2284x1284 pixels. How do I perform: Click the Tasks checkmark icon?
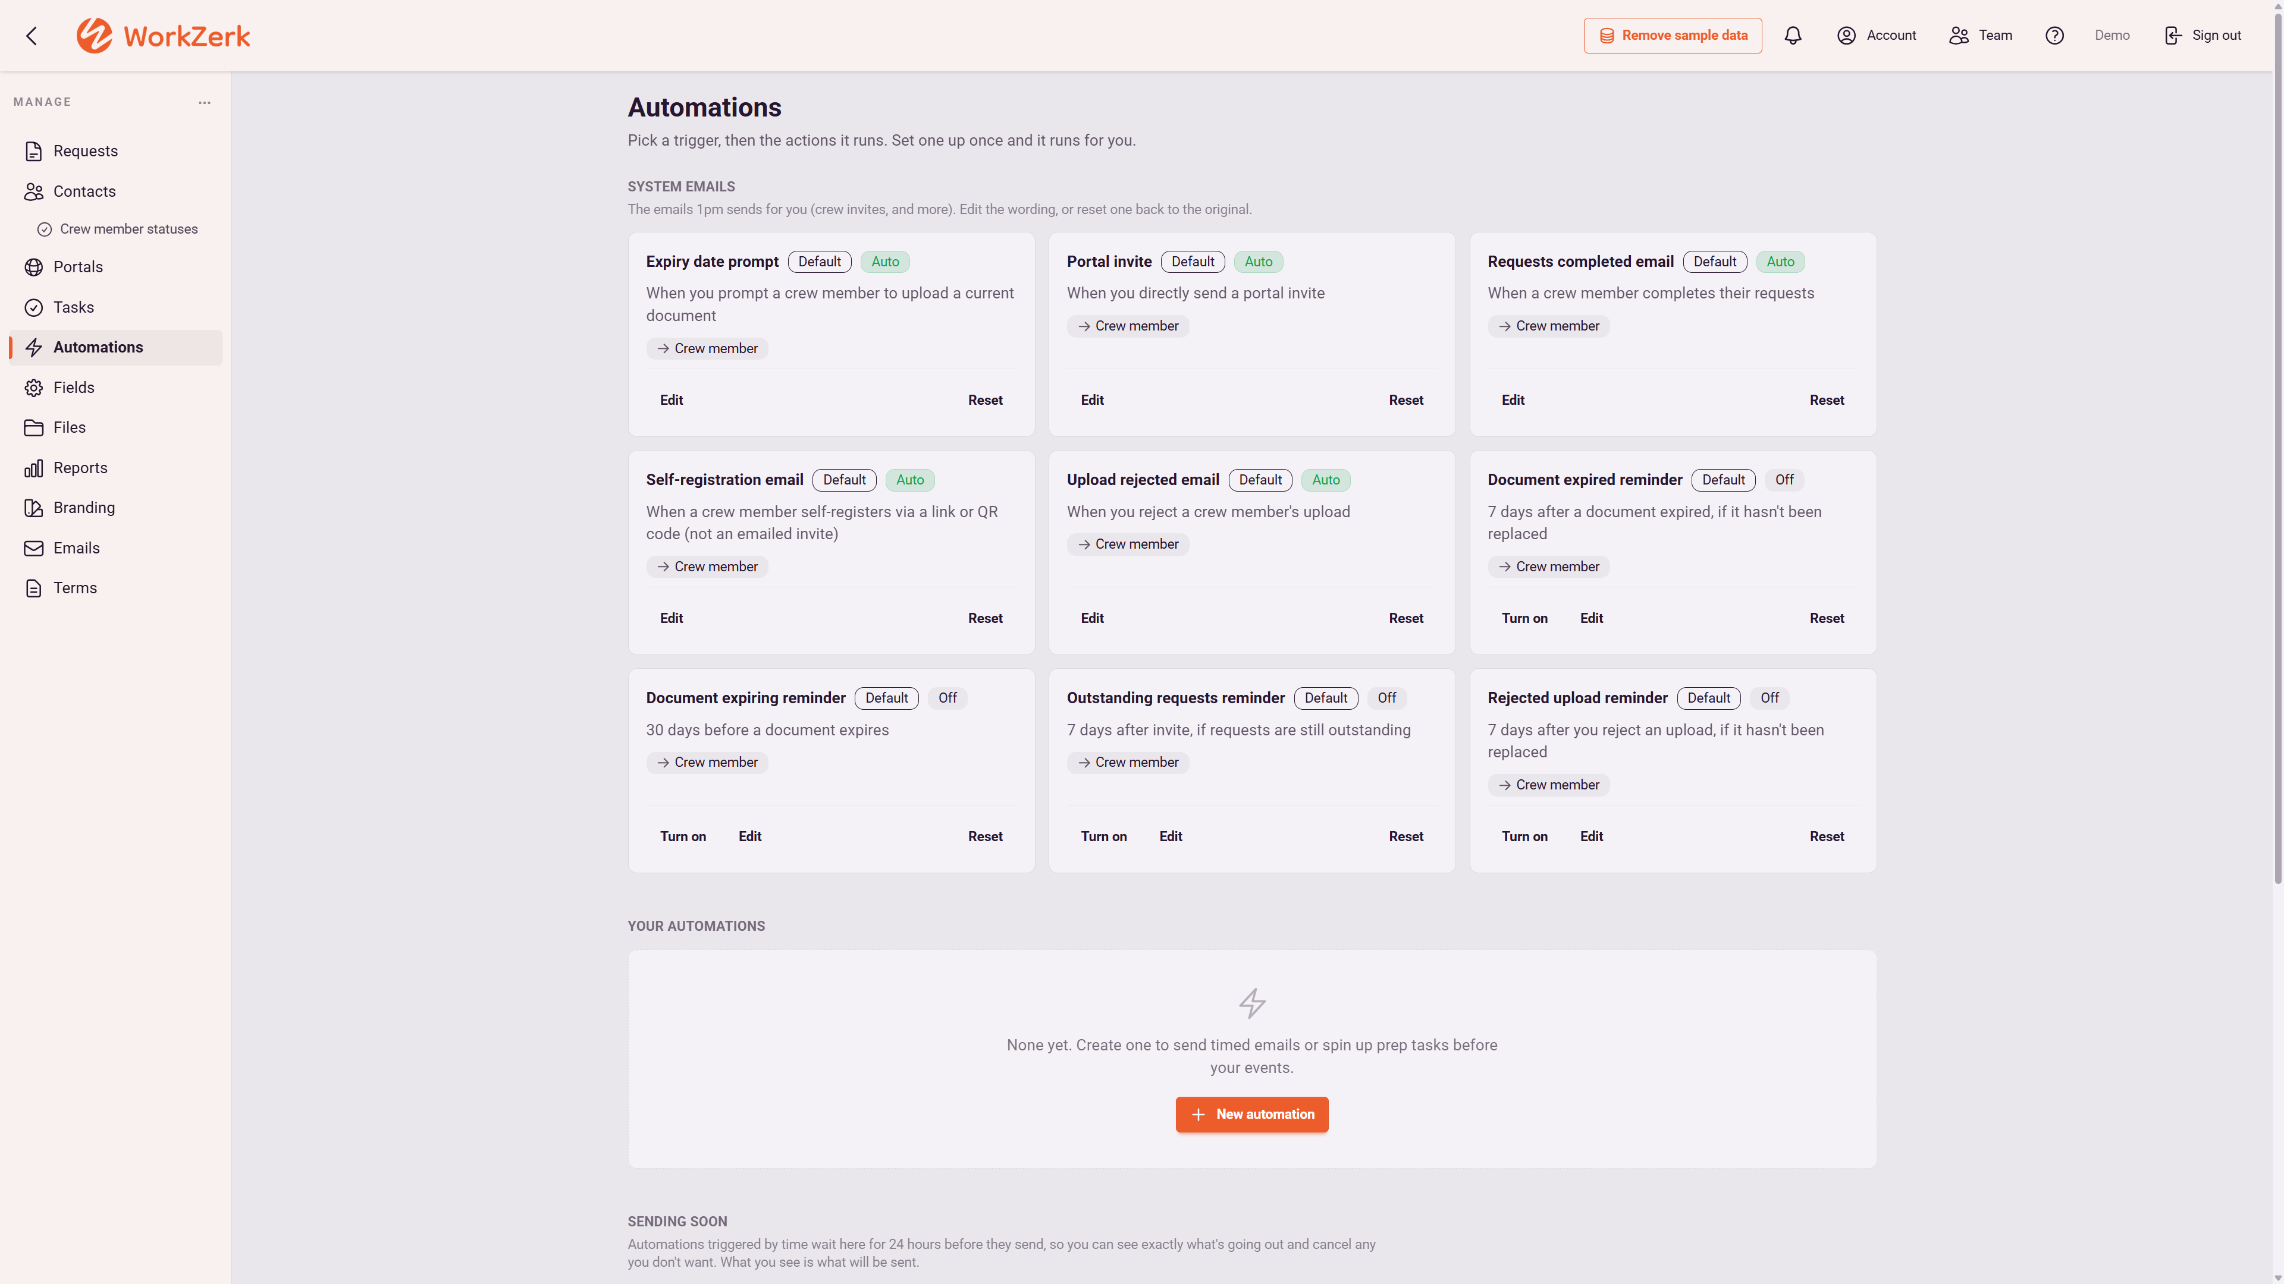tap(34, 307)
